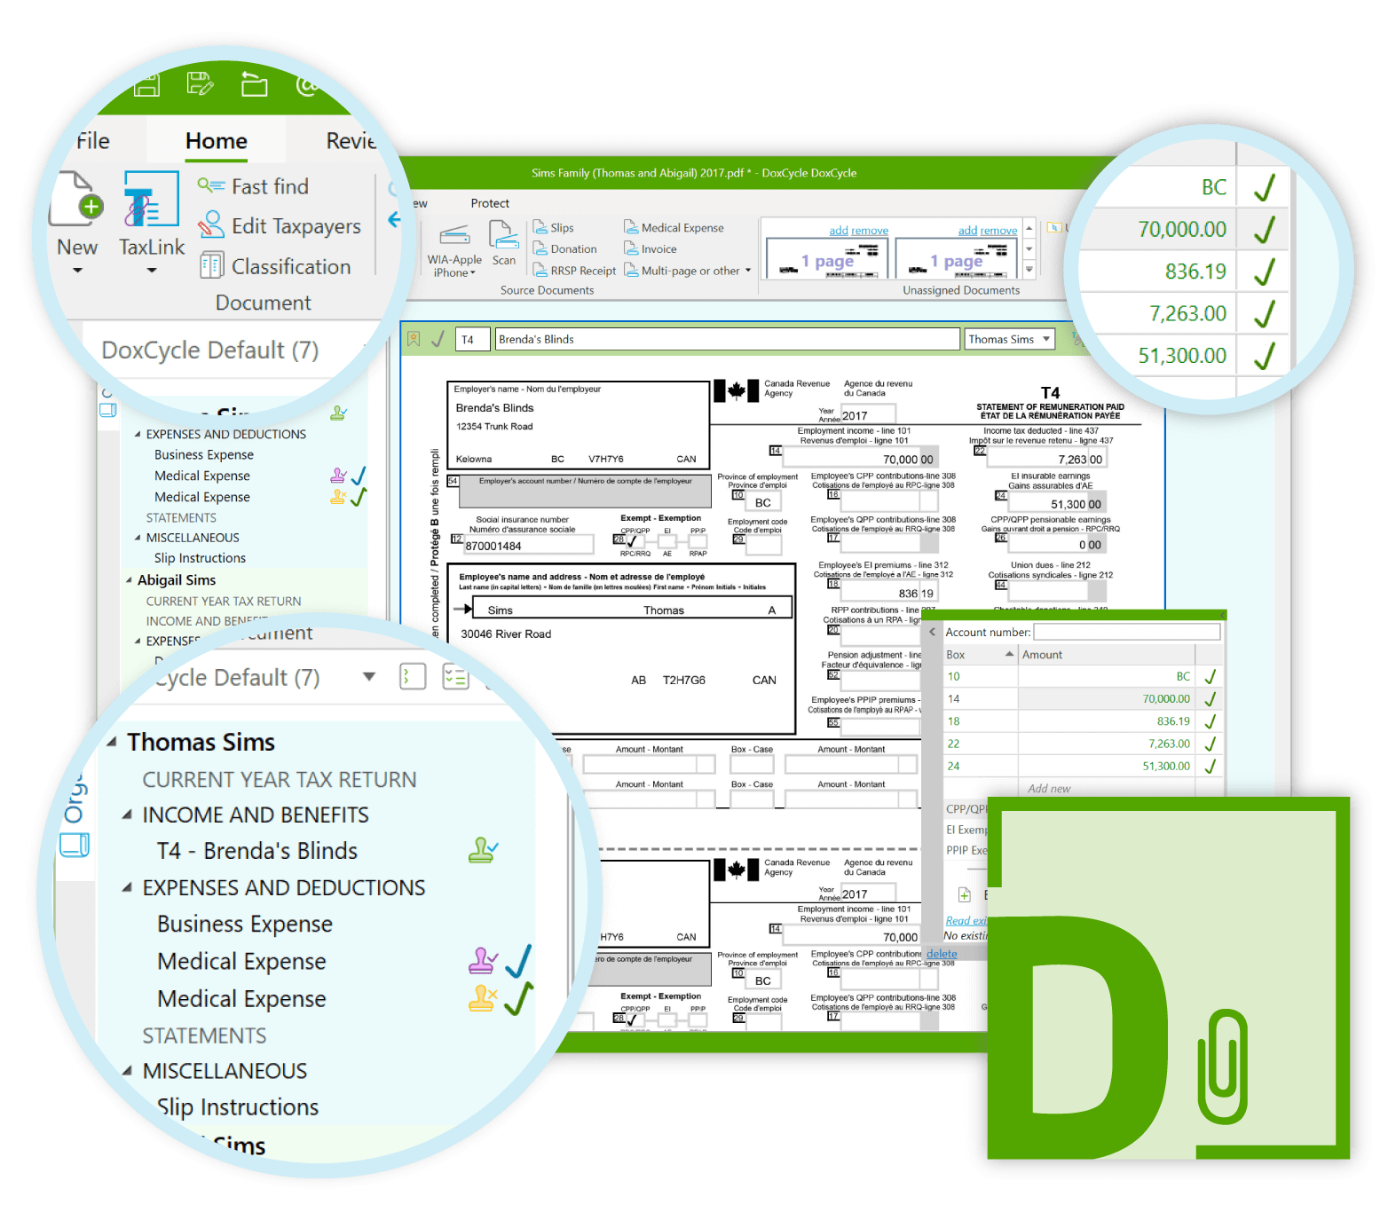Image resolution: width=1388 pixels, height=1228 pixels.
Task: Toggle the checkmark in the box 18 row
Action: point(1210,721)
